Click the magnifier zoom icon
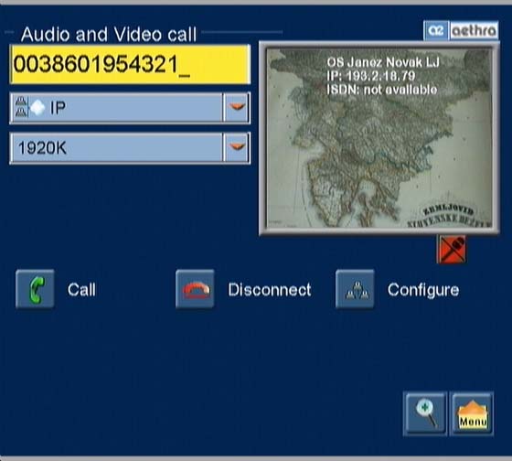 click(425, 414)
